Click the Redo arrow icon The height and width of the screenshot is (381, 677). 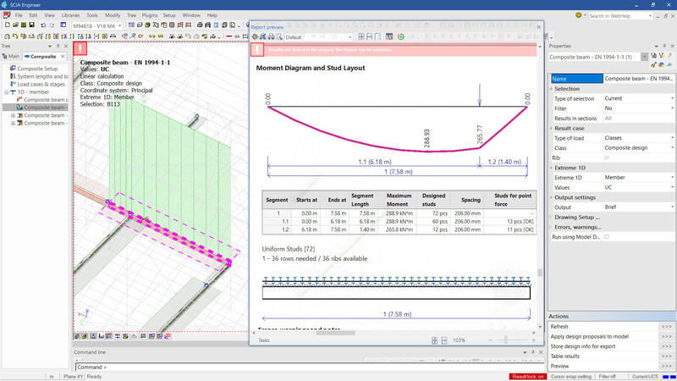[52, 25]
